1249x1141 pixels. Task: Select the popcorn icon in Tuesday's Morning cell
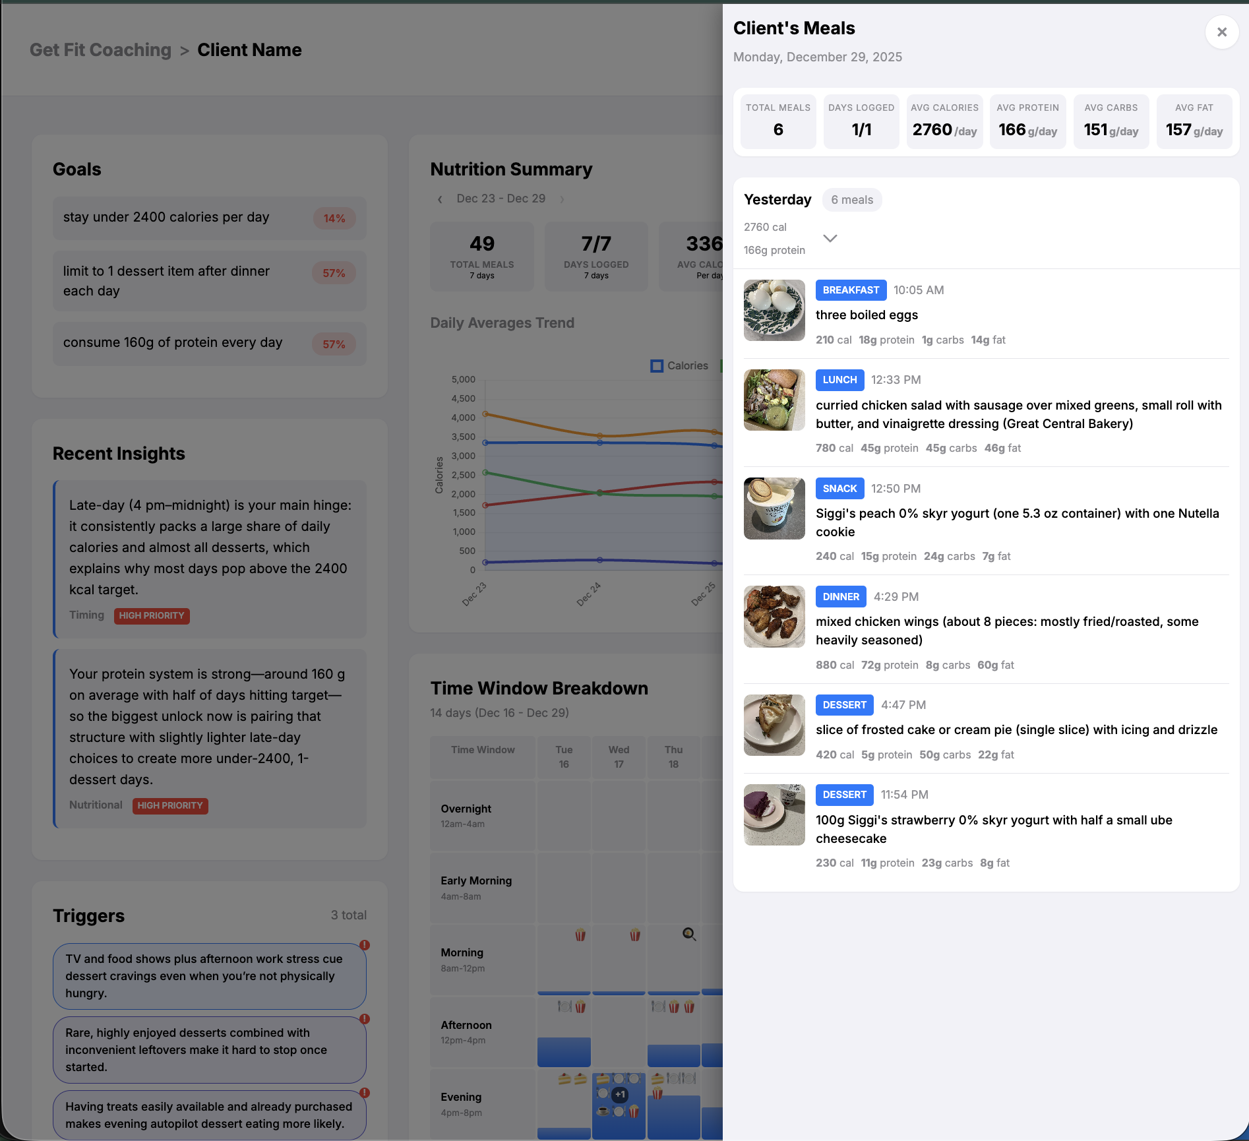580,935
